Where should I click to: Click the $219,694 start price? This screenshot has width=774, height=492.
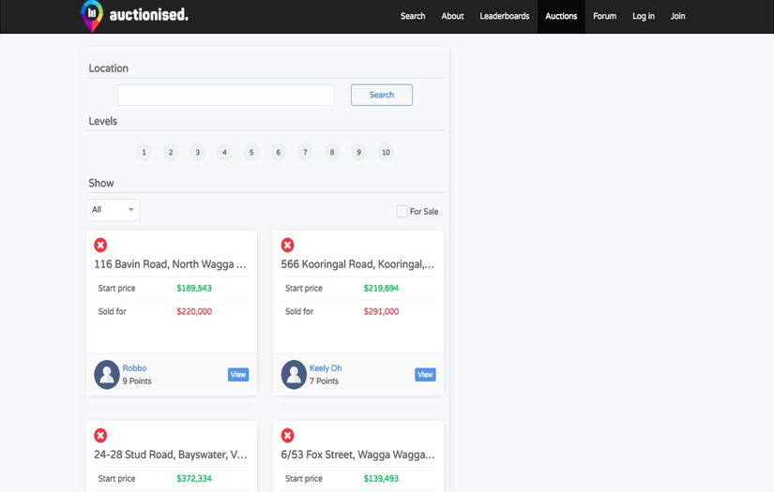coord(381,289)
